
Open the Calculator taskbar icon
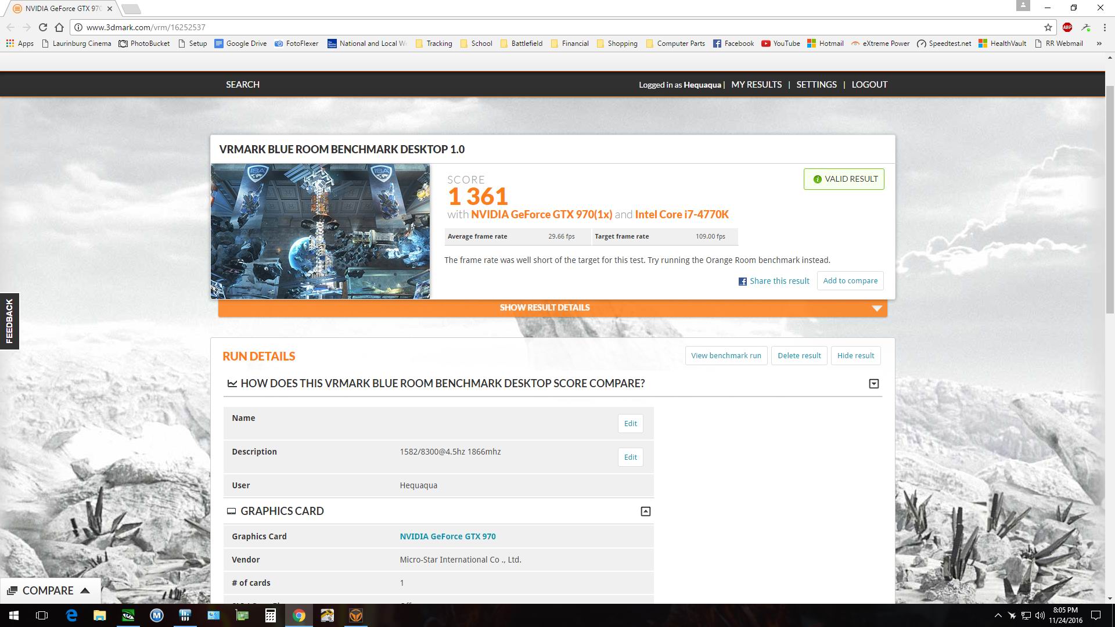(270, 615)
